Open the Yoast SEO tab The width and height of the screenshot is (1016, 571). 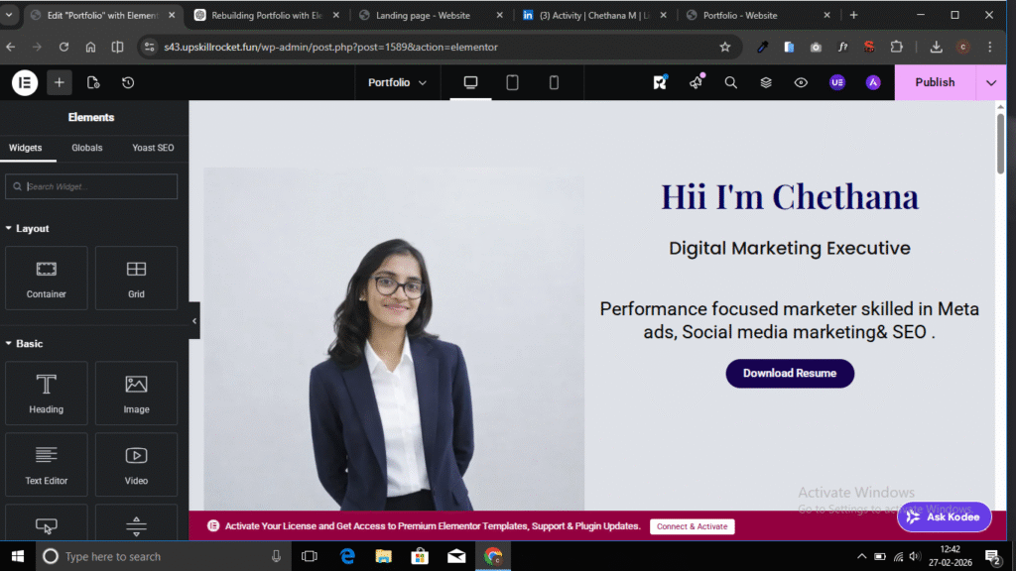(153, 148)
